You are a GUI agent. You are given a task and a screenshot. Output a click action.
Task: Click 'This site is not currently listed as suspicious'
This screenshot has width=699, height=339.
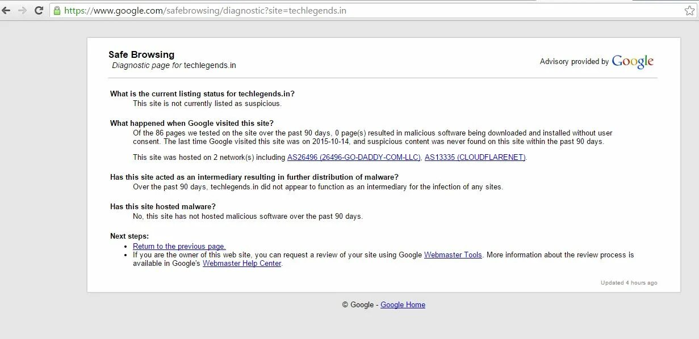(207, 103)
